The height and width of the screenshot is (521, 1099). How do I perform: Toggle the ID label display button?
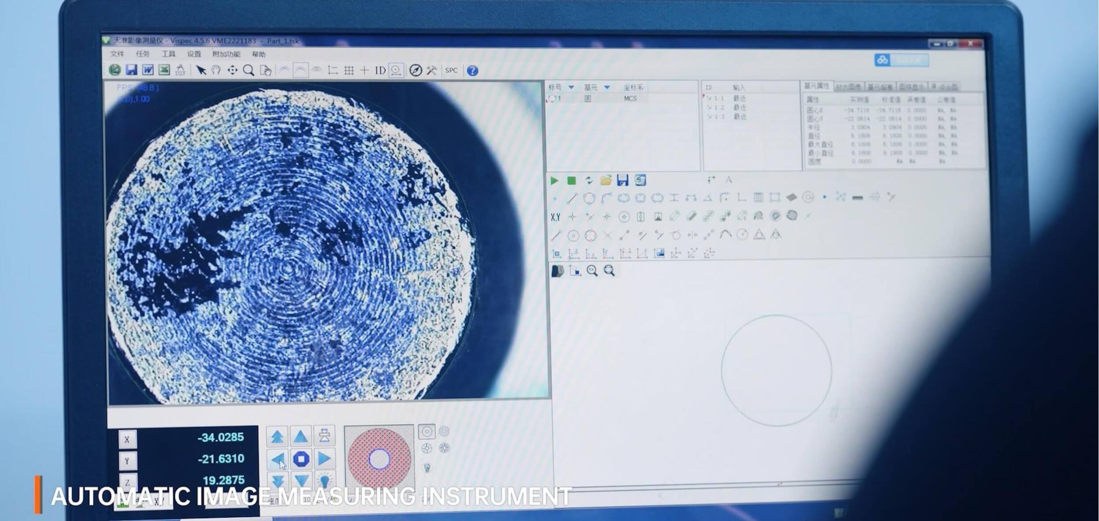380,70
